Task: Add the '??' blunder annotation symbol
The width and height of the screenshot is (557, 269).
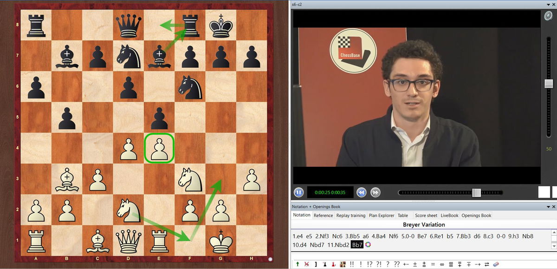Action: [x=396, y=264]
